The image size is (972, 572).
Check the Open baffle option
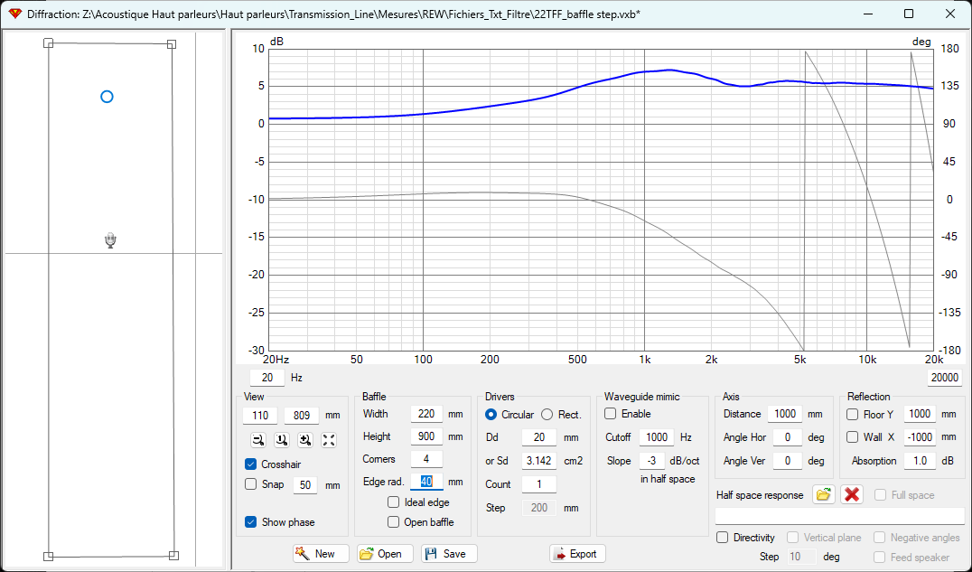[394, 521]
